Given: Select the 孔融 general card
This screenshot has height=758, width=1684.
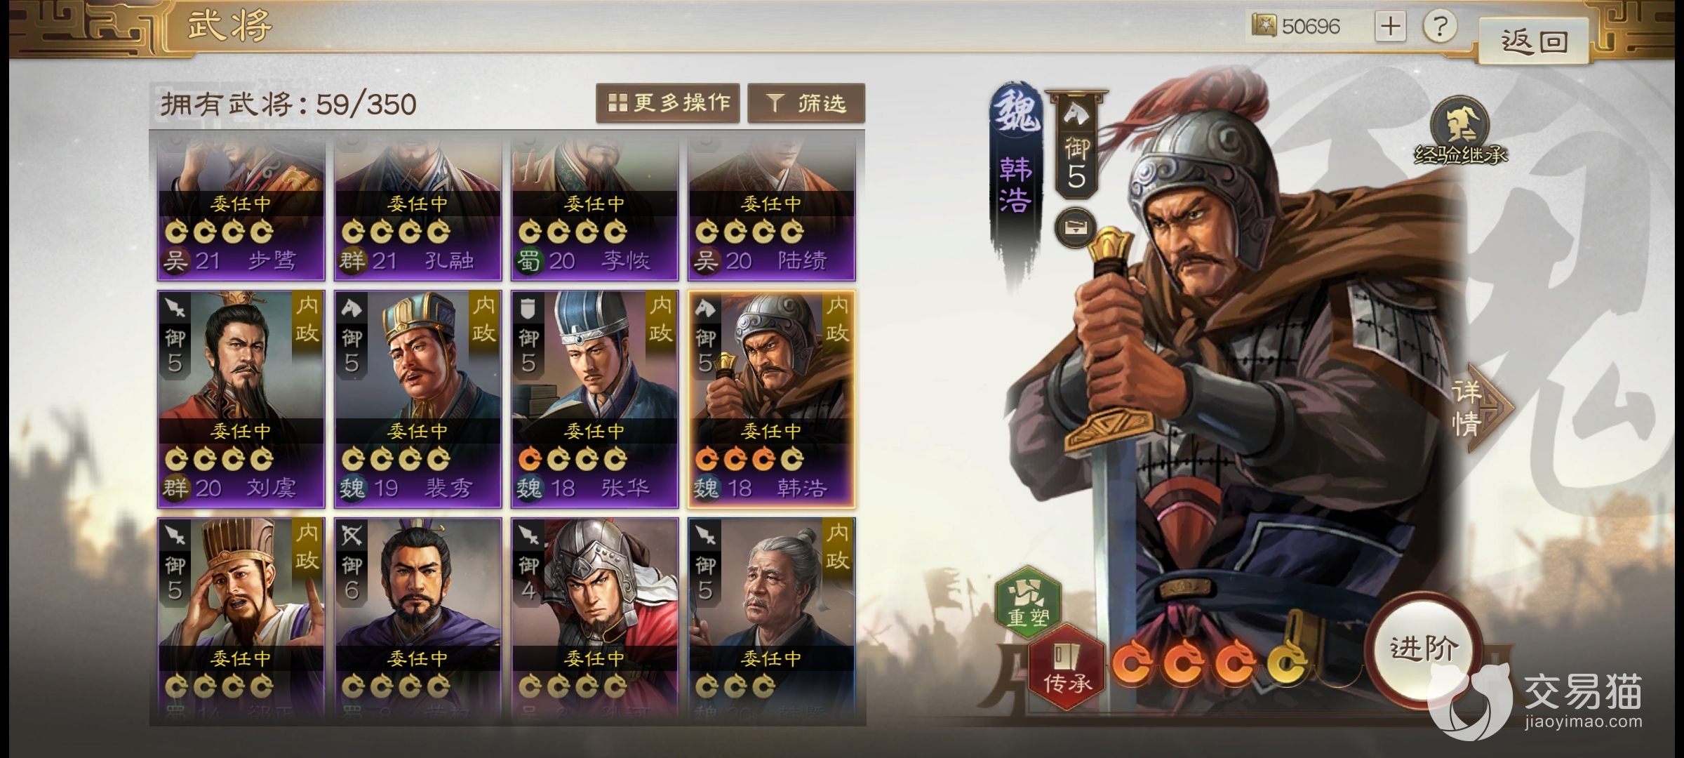Looking at the screenshot, I should [x=417, y=206].
